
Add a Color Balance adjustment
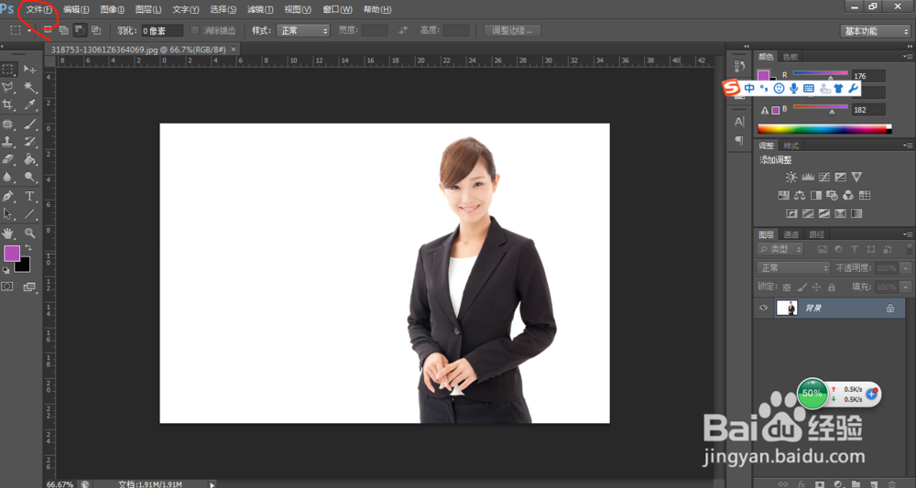800,195
